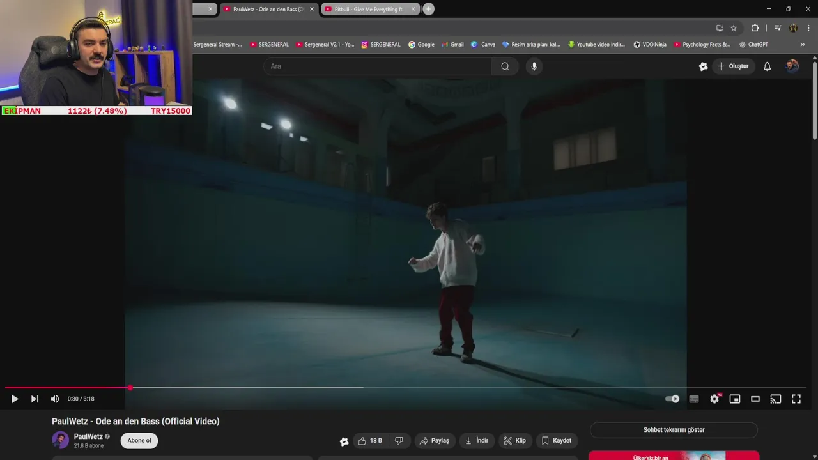Subscribe with Abone ol button

[139, 441]
